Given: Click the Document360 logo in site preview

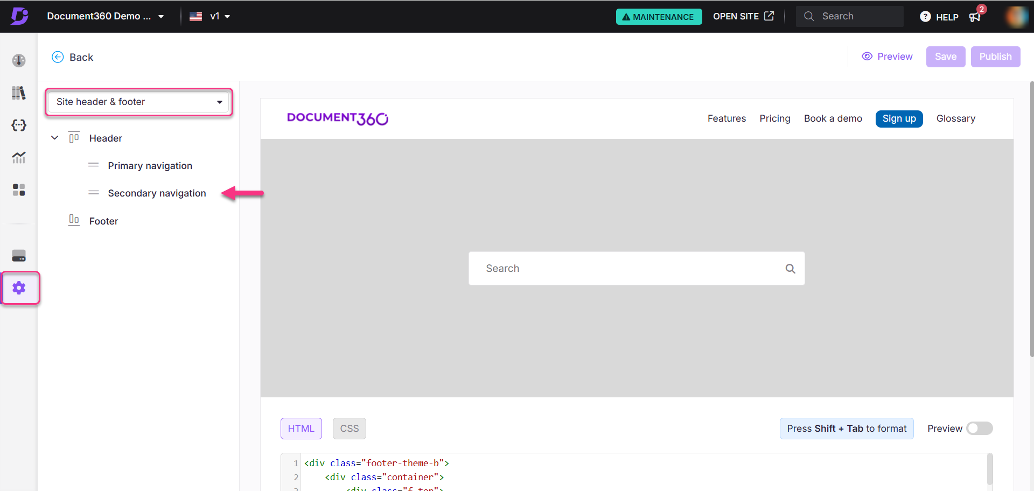Looking at the screenshot, I should [338, 118].
